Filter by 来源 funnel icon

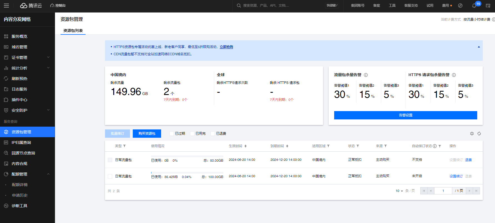(386, 146)
